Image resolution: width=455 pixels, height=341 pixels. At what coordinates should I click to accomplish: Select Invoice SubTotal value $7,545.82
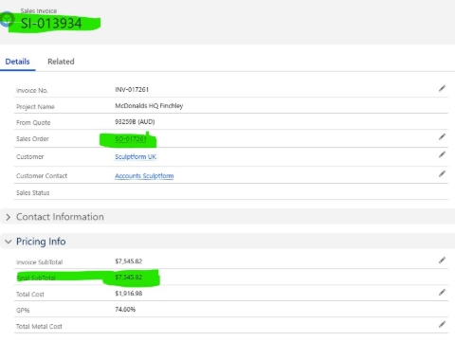coord(129,261)
